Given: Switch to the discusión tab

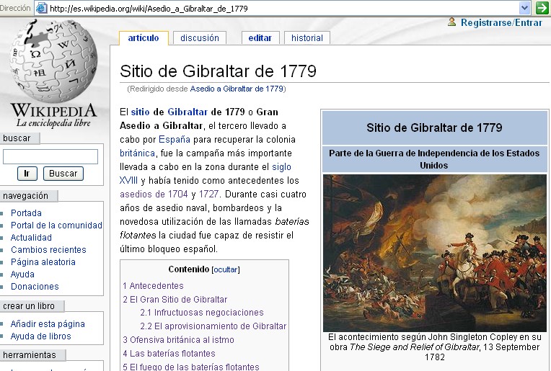Looking at the screenshot, I should [200, 38].
